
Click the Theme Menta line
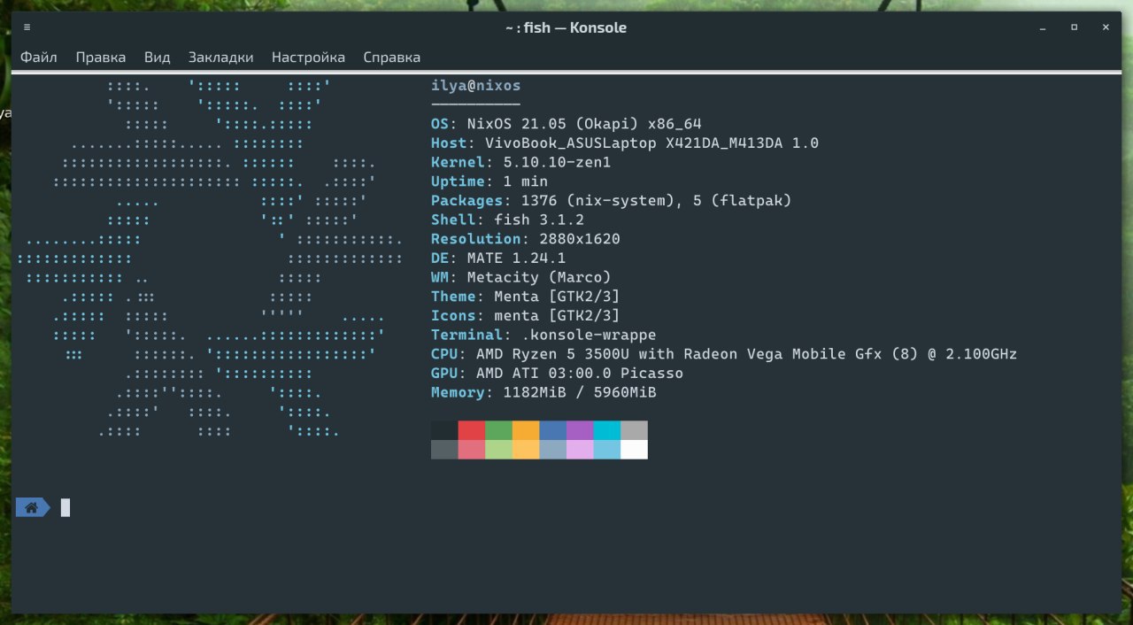[526, 297]
